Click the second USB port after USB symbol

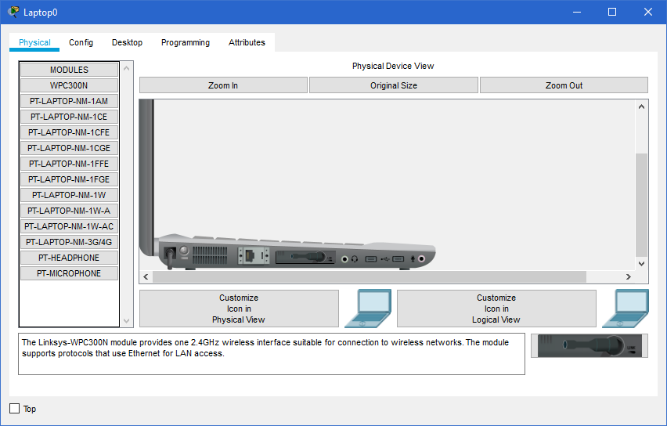398,258
